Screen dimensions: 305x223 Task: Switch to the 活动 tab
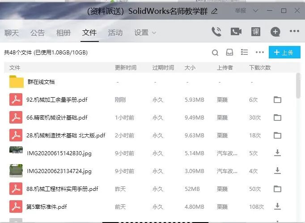(115, 33)
